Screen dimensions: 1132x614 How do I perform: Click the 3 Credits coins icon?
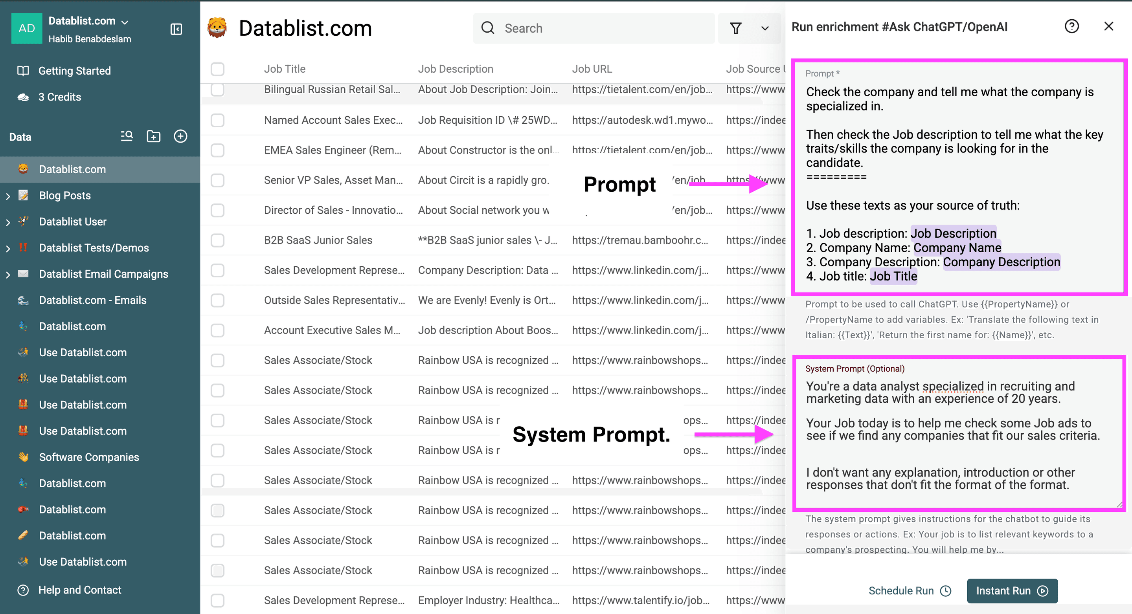[23, 97]
